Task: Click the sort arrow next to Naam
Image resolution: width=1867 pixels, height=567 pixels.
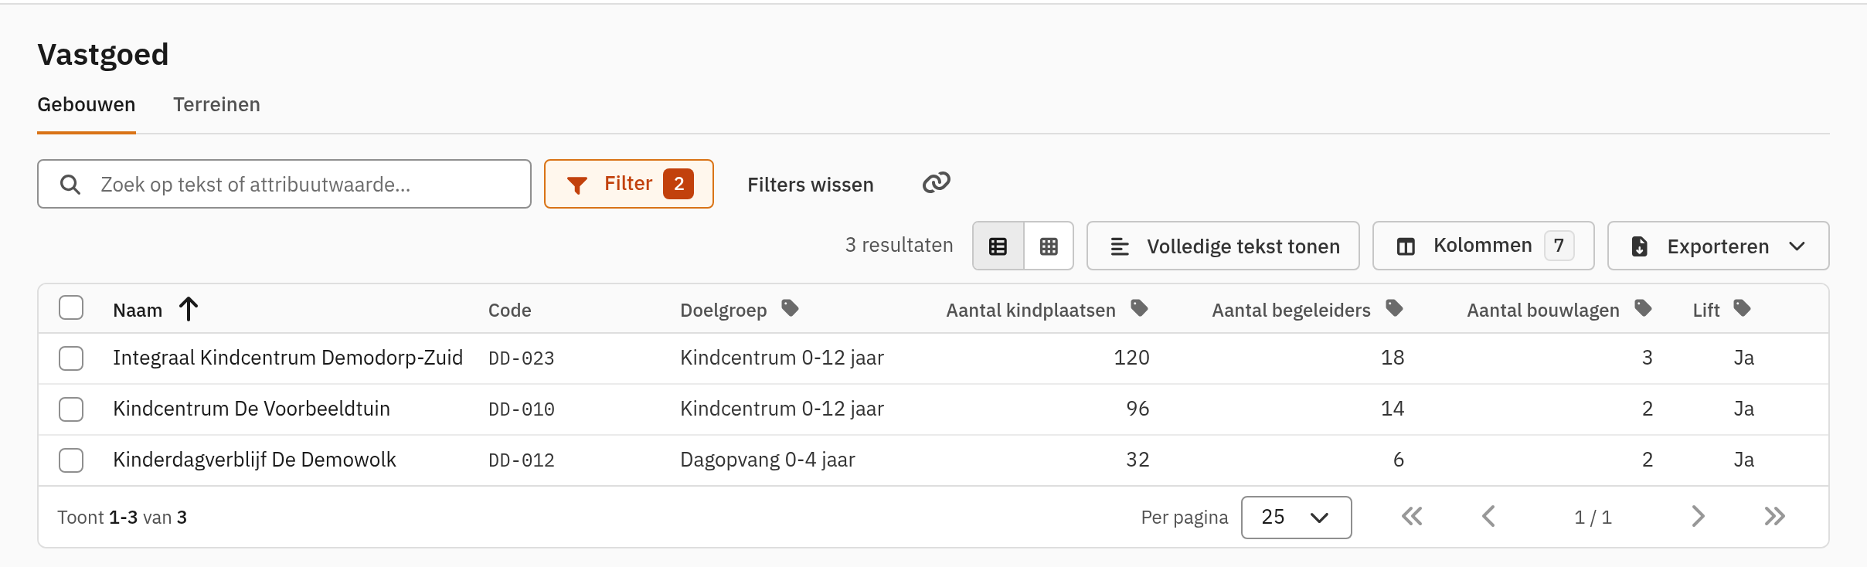Action: pyautogui.click(x=189, y=309)
